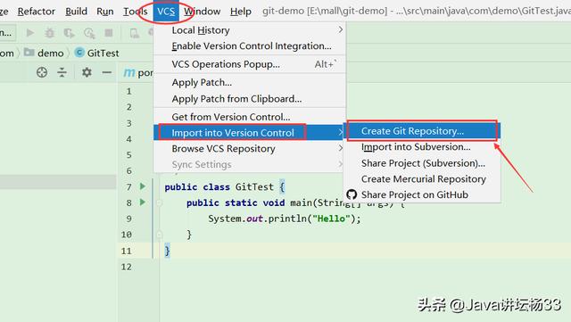This screenshot has width=571, height=322.
Task: Open the Help menu
Action: tap(241, 12)
